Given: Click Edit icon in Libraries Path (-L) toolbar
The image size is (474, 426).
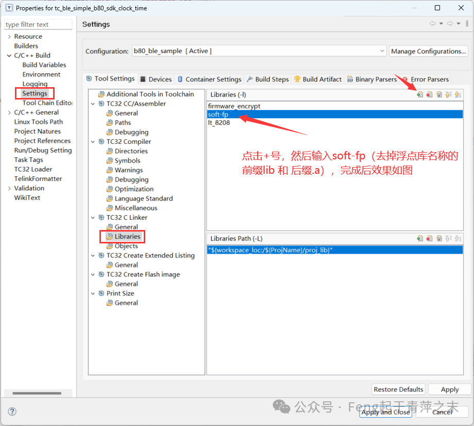Looking at the screenshot, I should [x=439, y=238].
